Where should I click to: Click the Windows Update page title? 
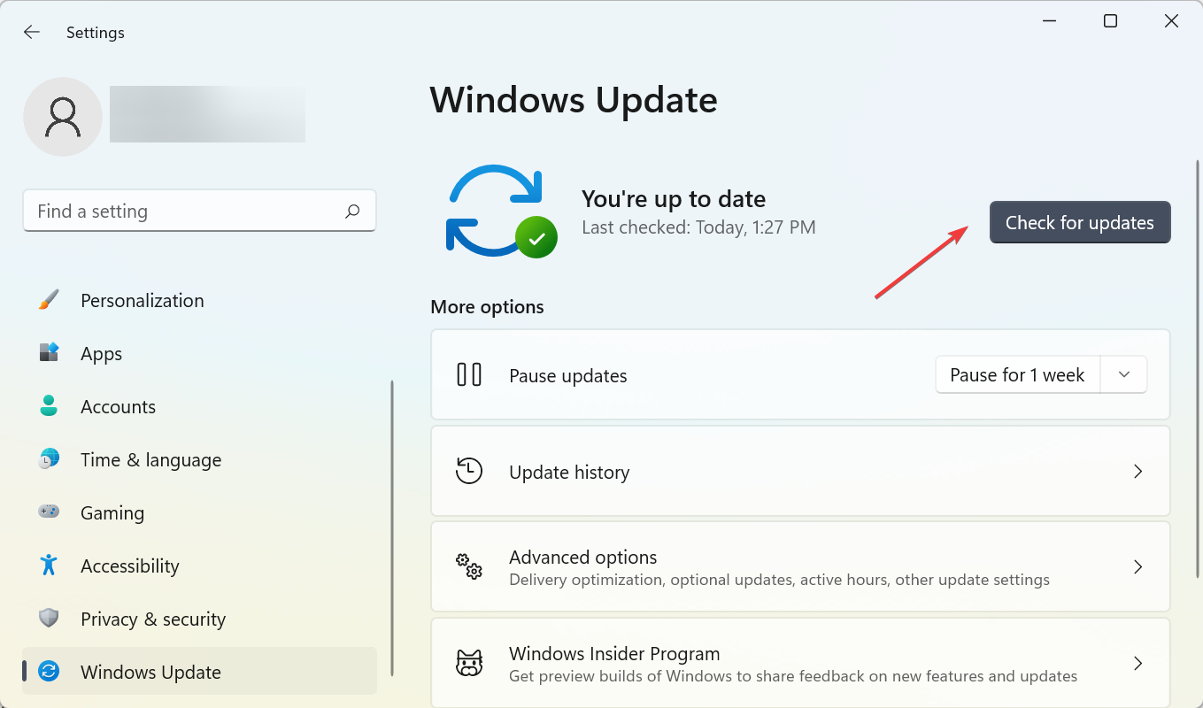574,99
